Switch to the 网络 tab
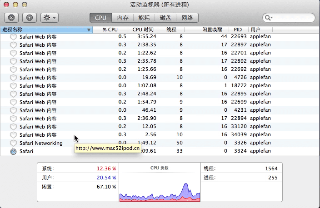 coord(187,18)
